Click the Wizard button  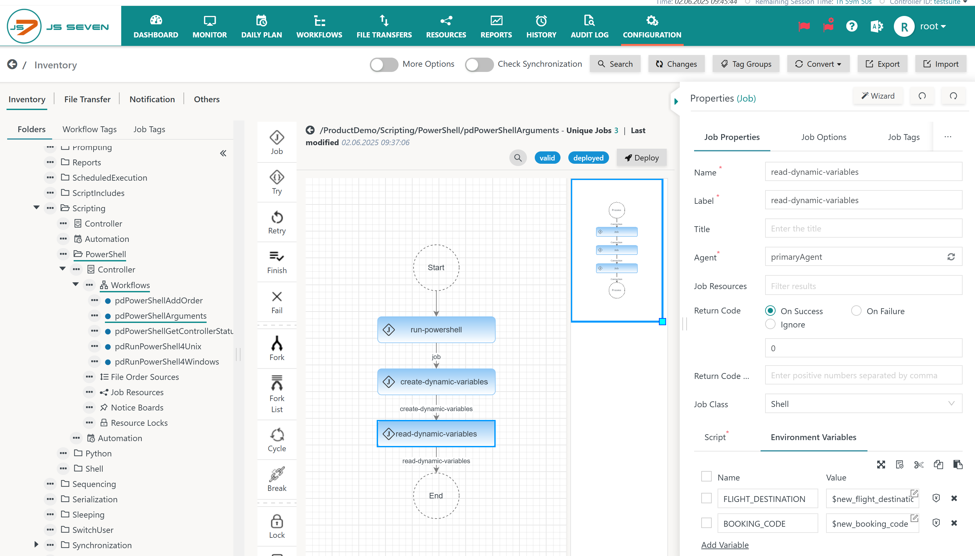pyautogui.click(x=878, y=96)
